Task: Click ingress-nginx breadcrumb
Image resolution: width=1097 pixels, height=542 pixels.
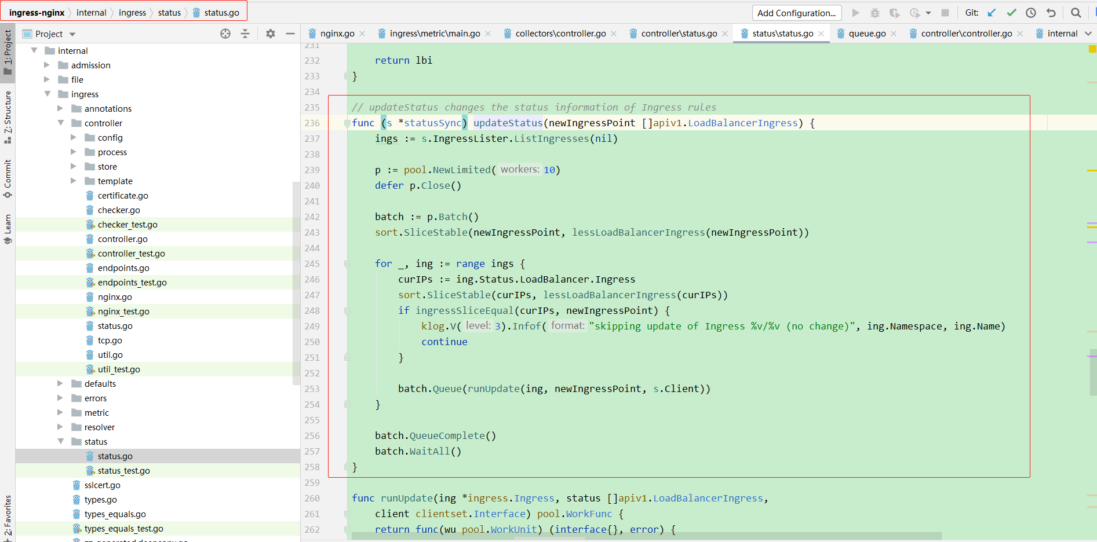Action: [x=37, y=13]
